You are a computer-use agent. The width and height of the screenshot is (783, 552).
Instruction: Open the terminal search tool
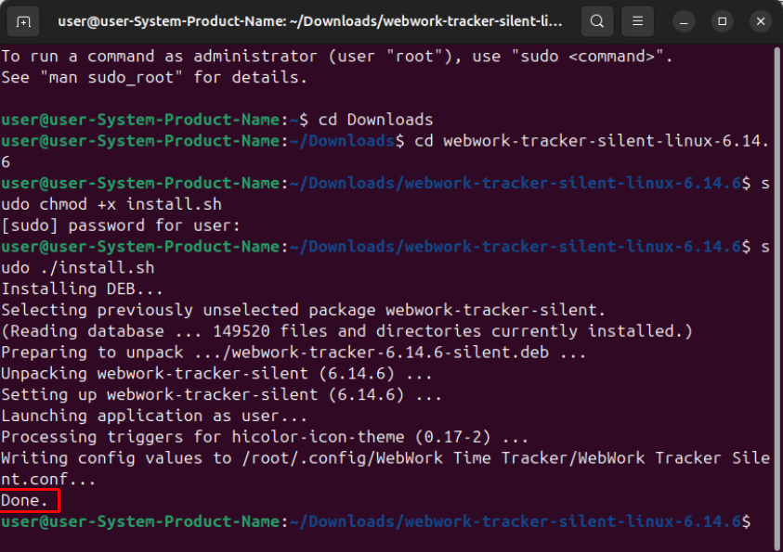pos(596,21)
